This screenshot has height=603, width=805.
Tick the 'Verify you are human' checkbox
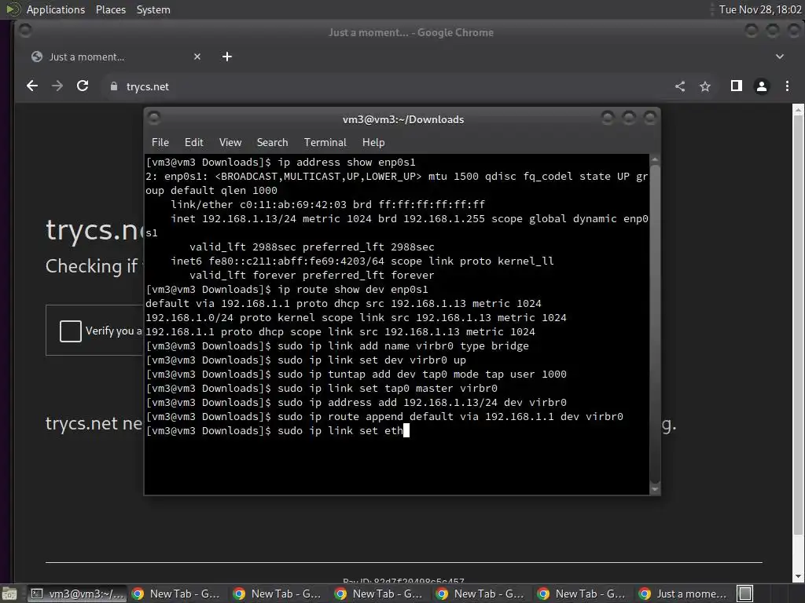pos(70,331)
